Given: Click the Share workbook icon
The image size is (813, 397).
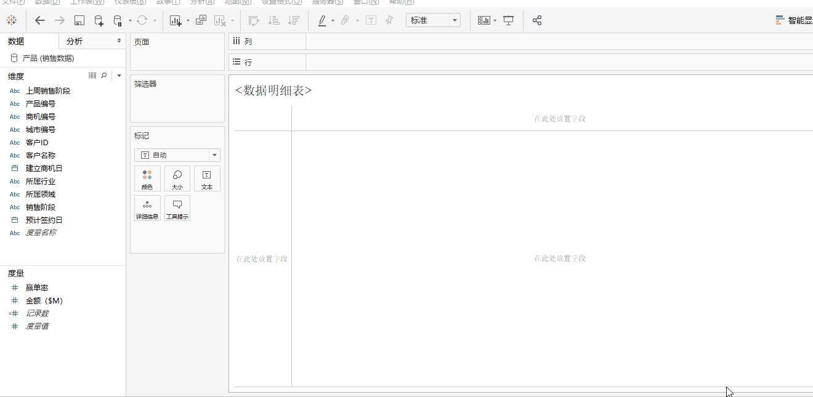Looking at the screenshot, I should [536, 20].
